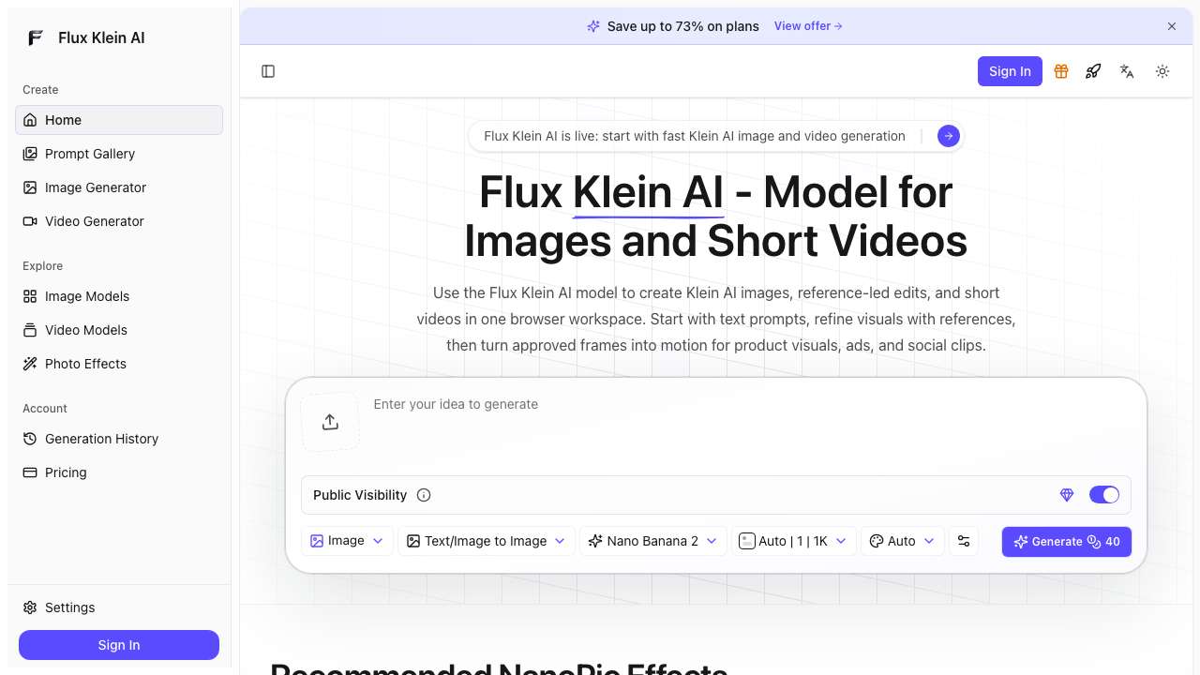Click the View offer link
The width and height of the screenshot is (1200, 675).
(x=808, y=26)
